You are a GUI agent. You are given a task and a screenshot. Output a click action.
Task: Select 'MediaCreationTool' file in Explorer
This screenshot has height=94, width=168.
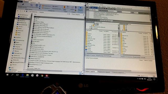click(x=35, y=58)
